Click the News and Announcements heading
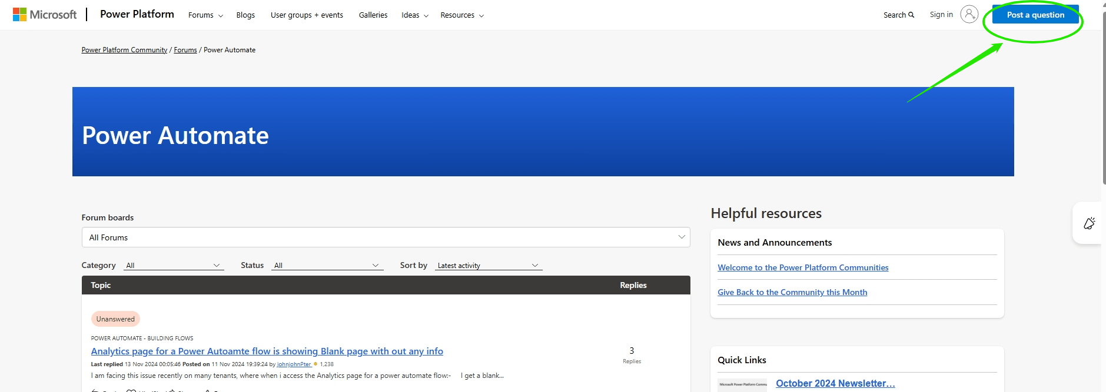Image resolution: width=1106 pixels, height=392 pixels. (775, 243)
